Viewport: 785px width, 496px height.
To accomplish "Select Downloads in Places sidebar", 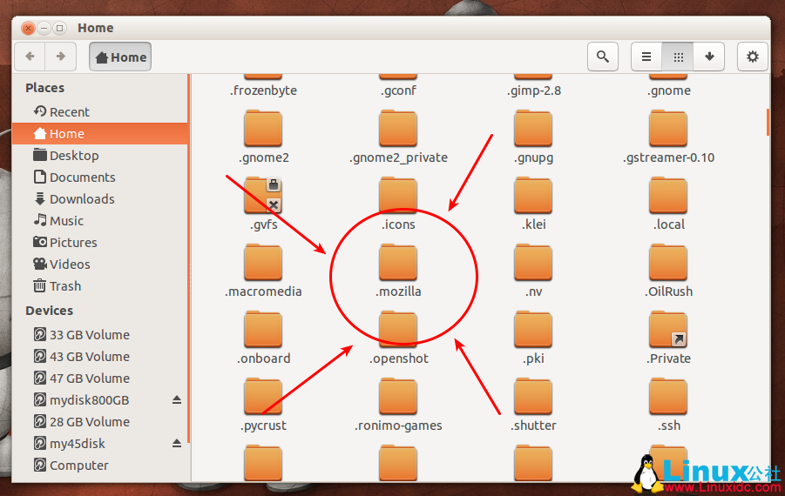I will click(82, 199).
